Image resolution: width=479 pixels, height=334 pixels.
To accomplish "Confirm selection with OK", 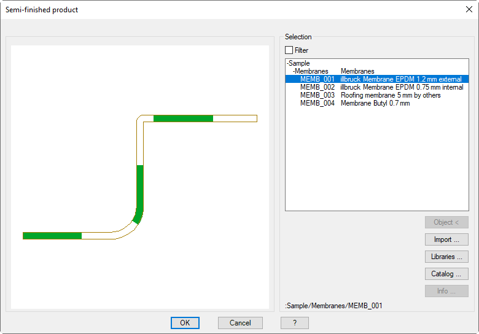I will tap(185, 323).
